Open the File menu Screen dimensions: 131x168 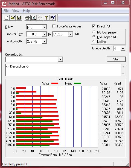click(6, 11)
